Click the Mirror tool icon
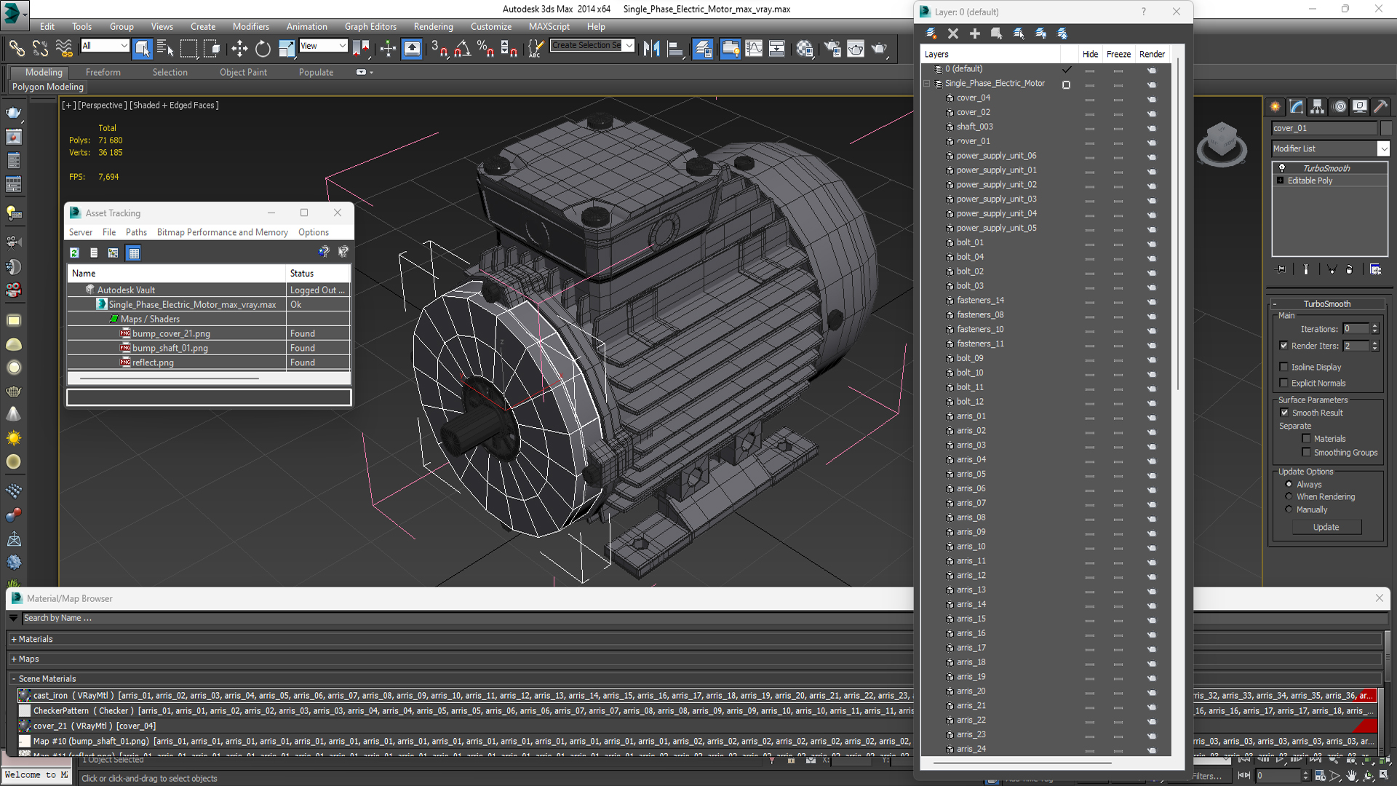The width and height of the screenshot is (1397, 786). [x=651, y=49]
